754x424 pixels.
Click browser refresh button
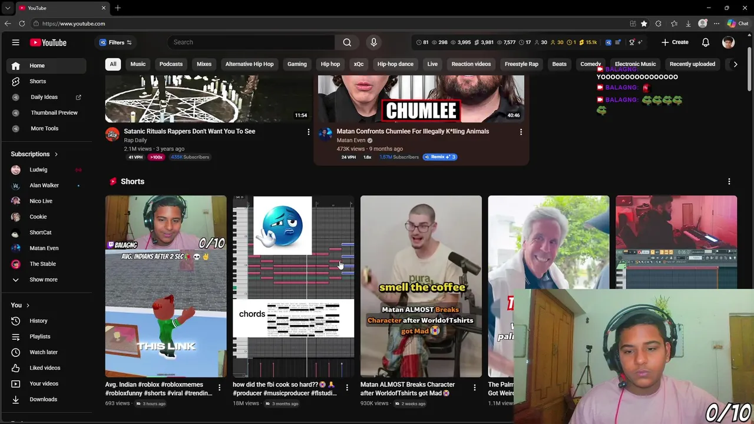point(22,24)
